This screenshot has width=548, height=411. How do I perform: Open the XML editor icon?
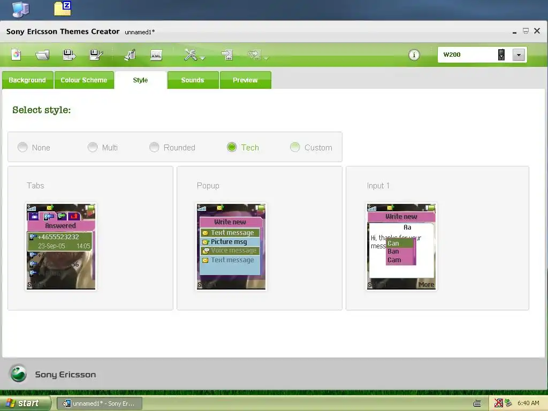pyautogui.click(x=156, y=55)
